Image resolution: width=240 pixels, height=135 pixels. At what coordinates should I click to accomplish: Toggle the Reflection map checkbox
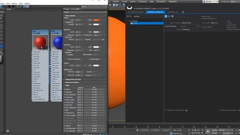[65, 92]
